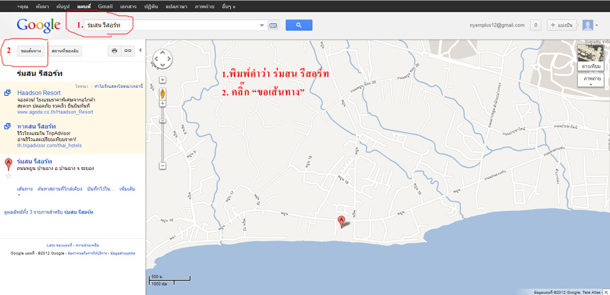Viewport: 610px width, 295px height.
Task: Click the ad icon beside หาดสน รีสอร์ท
Action: coord(7,126)
